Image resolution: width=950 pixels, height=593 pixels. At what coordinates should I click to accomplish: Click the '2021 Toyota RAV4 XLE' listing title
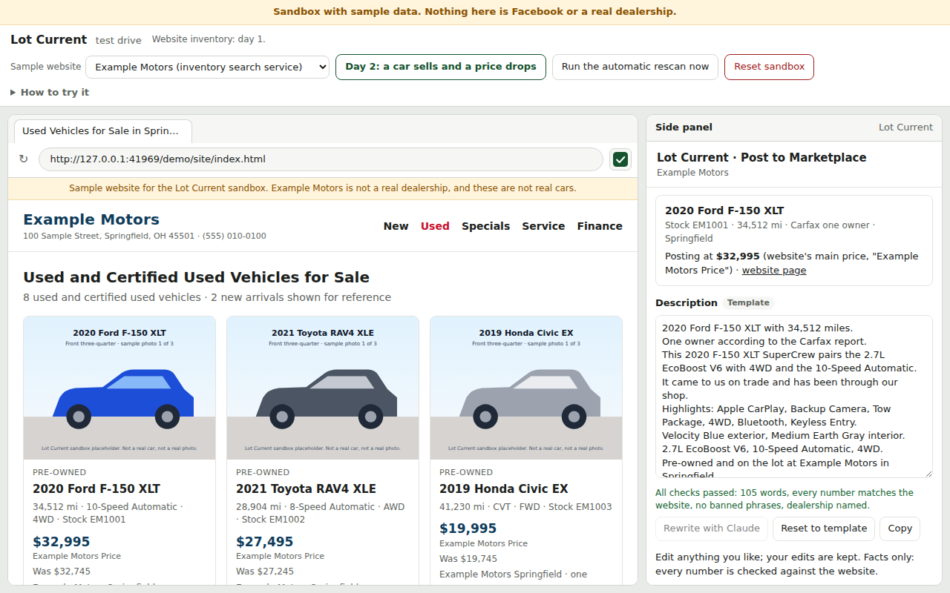(306, 489)
